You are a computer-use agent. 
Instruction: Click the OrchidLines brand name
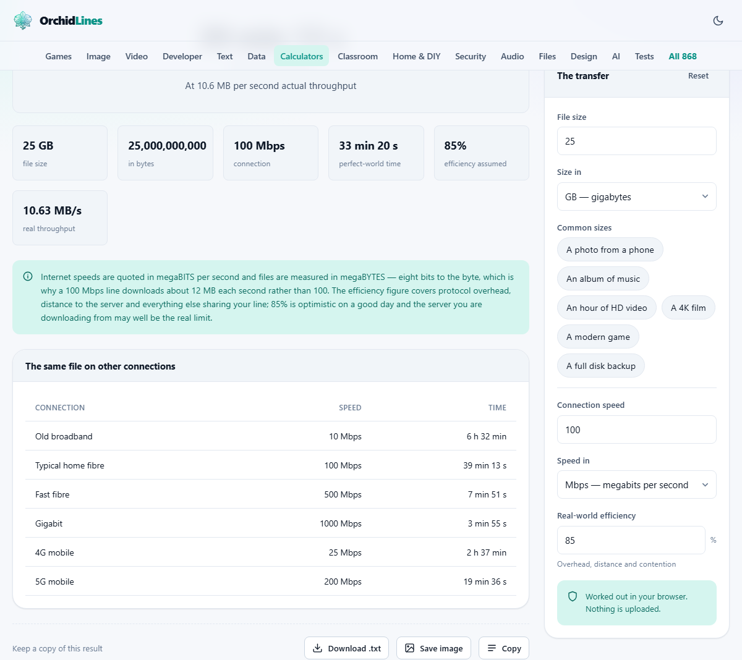[x=71, y=20]
